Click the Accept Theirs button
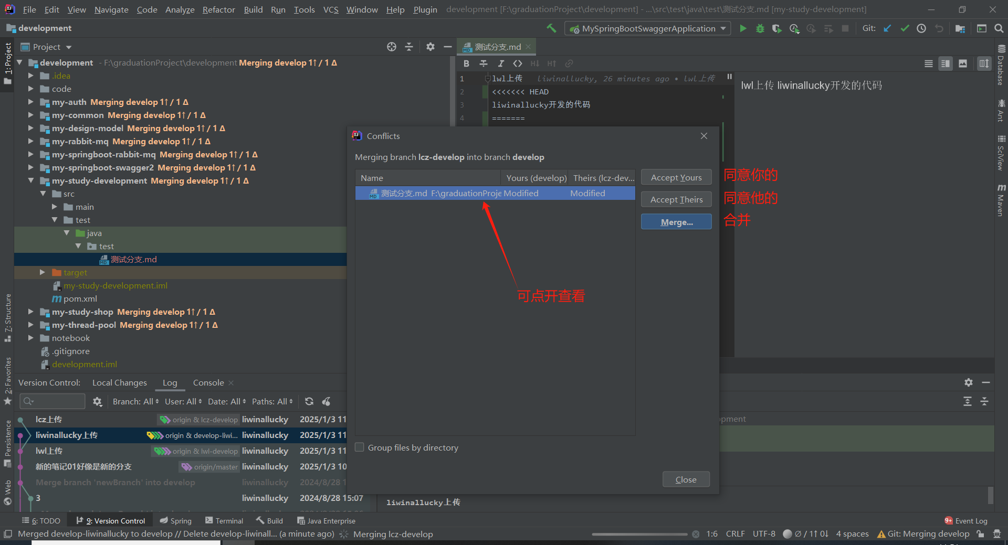The height and width of the screenshot is (545, 1008). coord(676,199)
